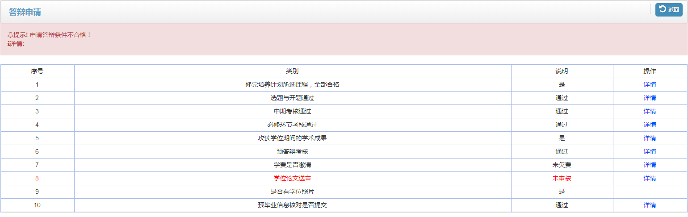
Task: Click the 返回 button with arrow icon
Action: 669,10
